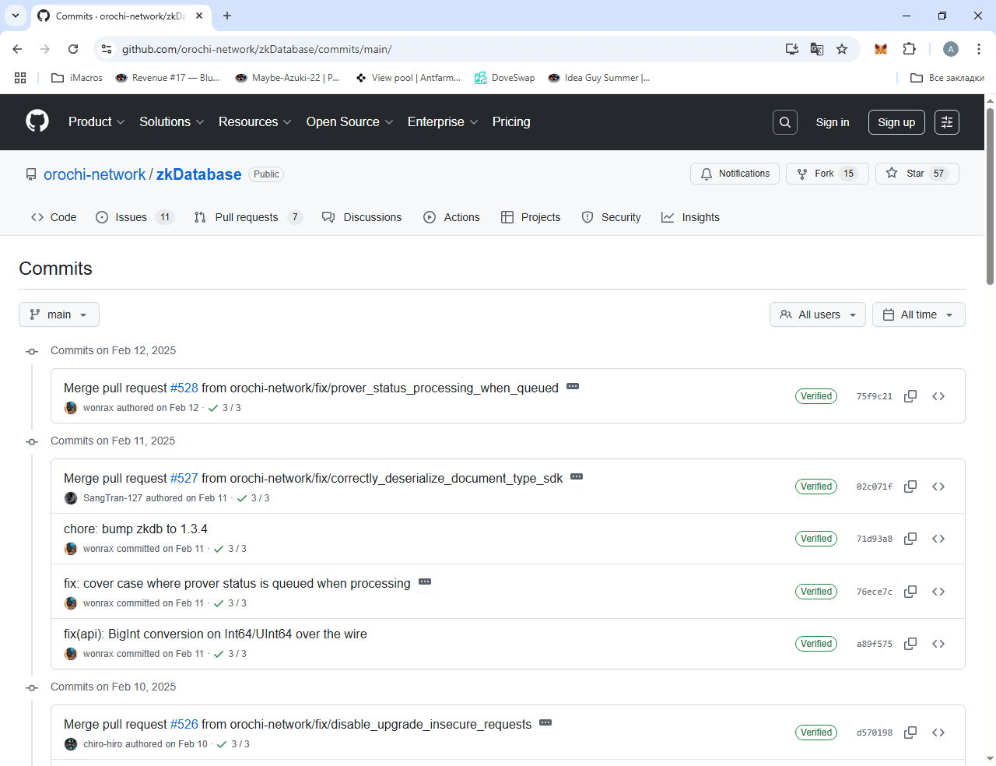Copy full SHA for commit 75f9c21
This screenshot has width=996, height=766.
tap(910, 396)
